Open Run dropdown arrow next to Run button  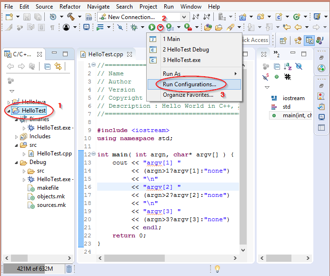tap(160, 28)
